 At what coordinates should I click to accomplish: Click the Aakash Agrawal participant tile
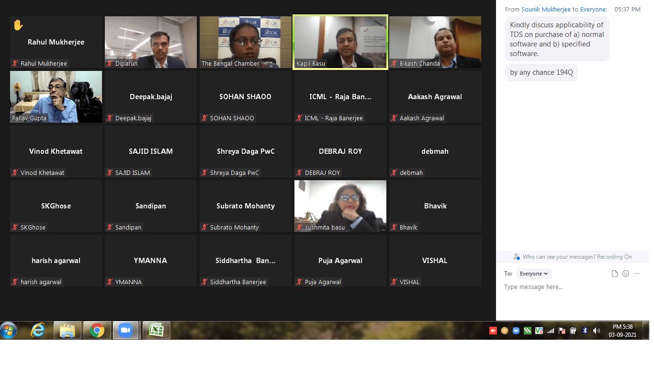(x=435, y=97)
